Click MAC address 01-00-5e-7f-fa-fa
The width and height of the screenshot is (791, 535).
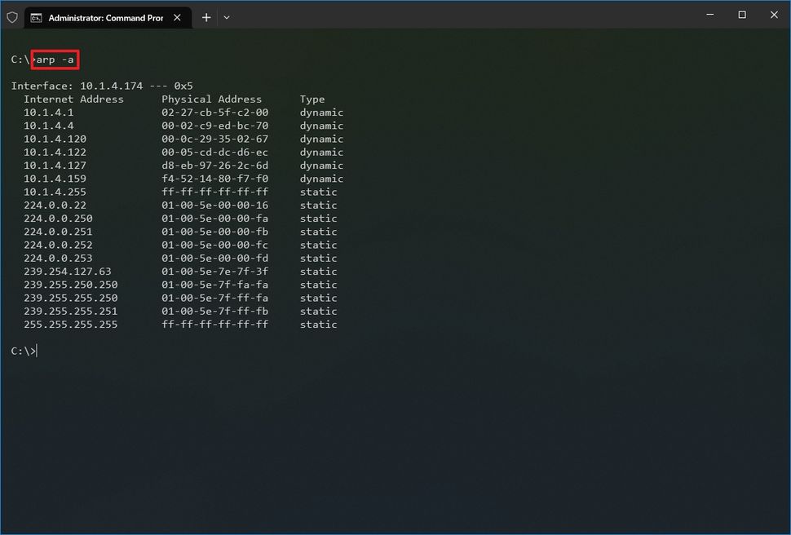(x=215, y=285)
